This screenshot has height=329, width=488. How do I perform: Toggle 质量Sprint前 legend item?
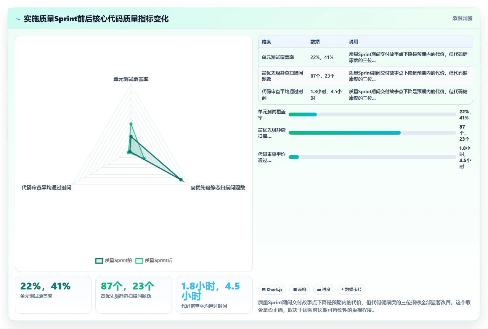(114, 261)
